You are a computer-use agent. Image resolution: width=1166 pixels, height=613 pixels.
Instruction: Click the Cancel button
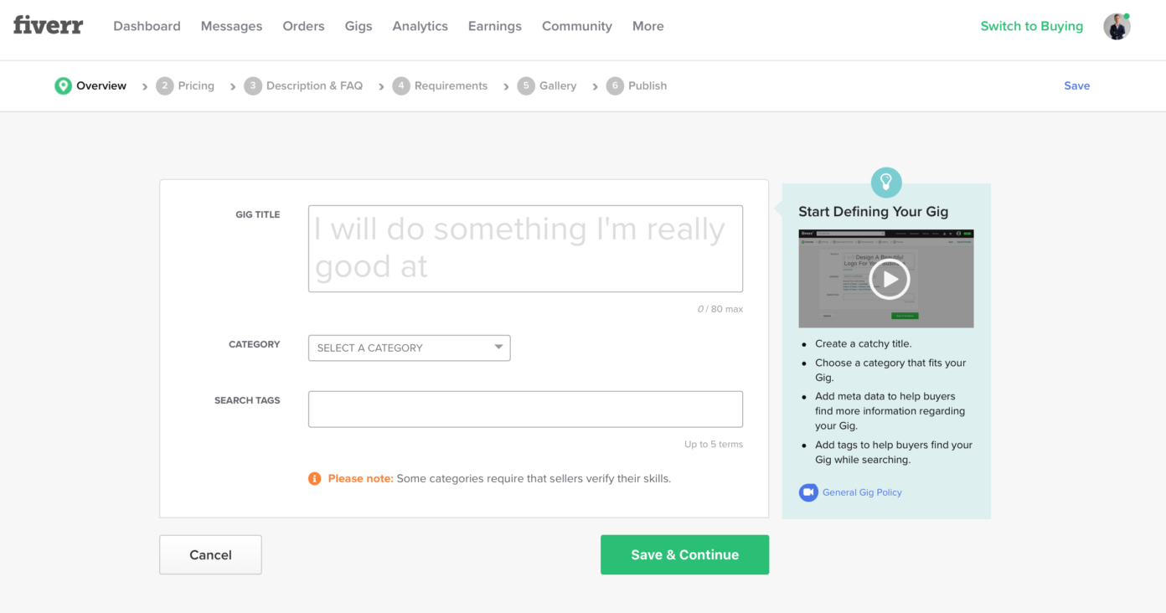210,554
